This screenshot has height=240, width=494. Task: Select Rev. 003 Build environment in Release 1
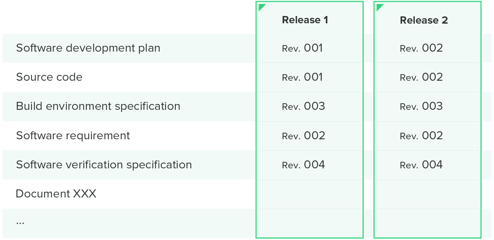click(x=303, y=106)
